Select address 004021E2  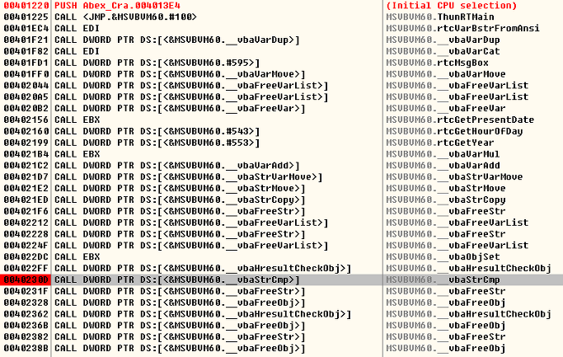26,189
